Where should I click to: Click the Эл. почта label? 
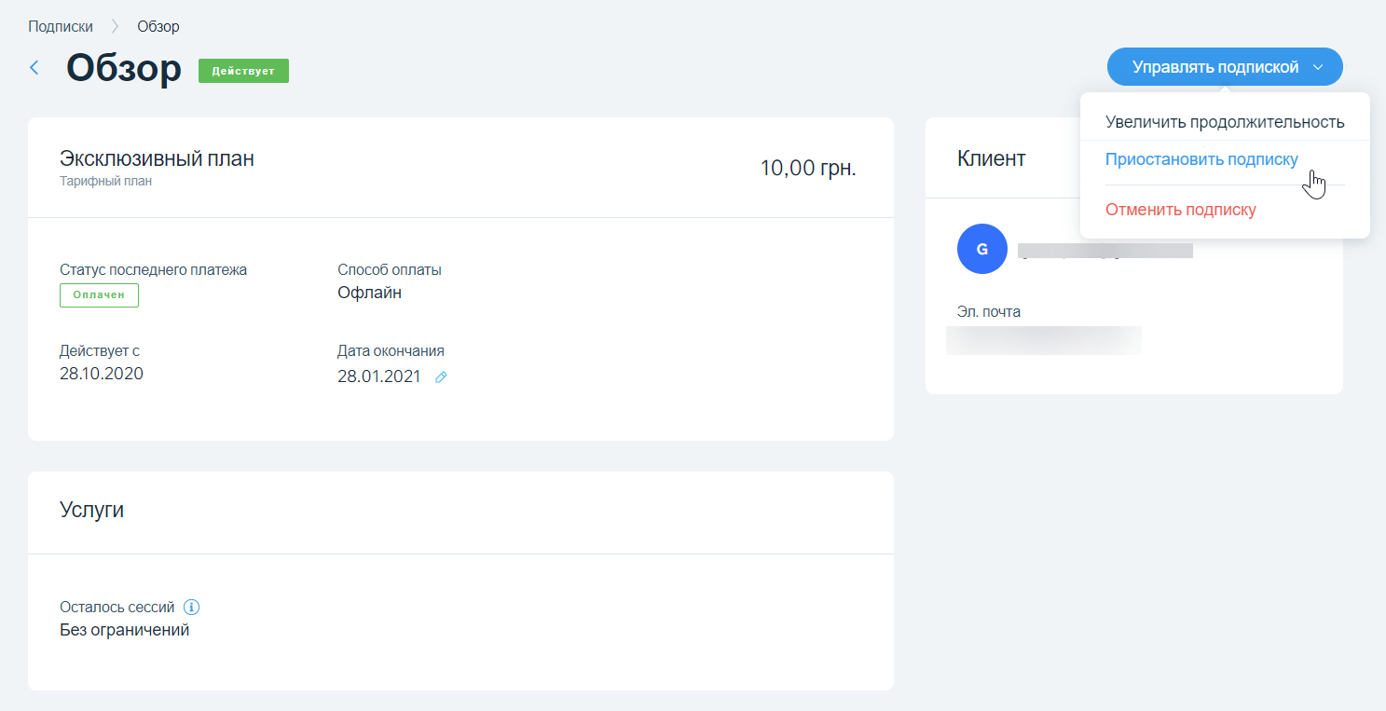point(989,311)
